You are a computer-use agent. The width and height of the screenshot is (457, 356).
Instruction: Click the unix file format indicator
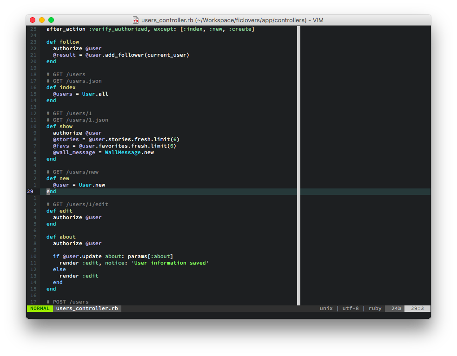[325, 308]
